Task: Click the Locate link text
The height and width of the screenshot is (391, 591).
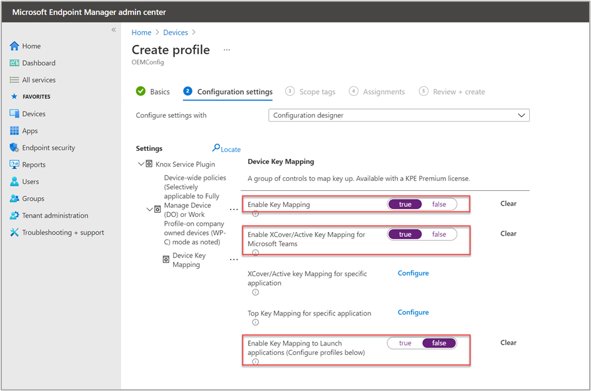Action: (x=231, y=150)
